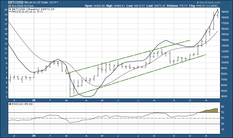Click the RSI 70 level axis label
The height and width of the screenshot is (138, 233).
(222, 112)
